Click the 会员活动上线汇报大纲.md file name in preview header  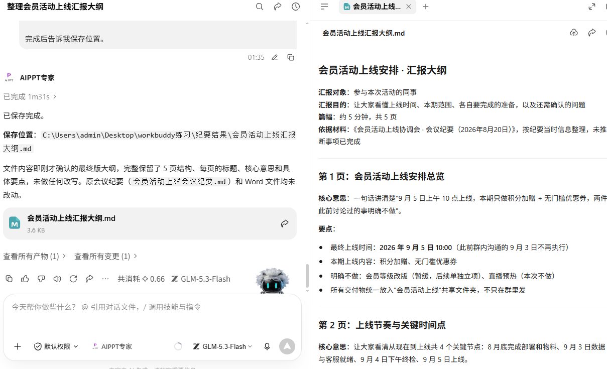(x=363, y=33)
